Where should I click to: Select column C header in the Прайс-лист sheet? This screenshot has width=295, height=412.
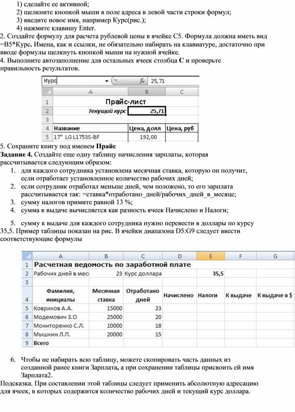click(182, 92)
